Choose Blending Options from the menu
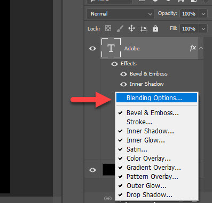This screenshot has width=212, height=203. point(156,98)
